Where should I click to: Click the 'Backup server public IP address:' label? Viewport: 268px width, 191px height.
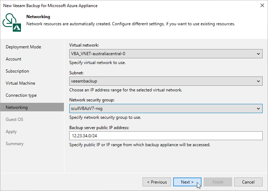click(99, 128)
